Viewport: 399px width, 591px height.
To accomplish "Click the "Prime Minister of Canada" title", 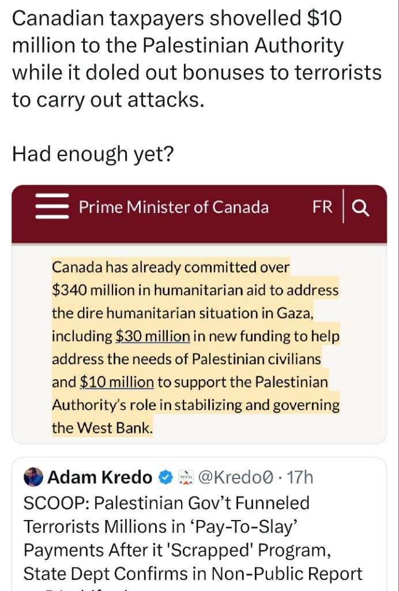I will coord(174,207).
